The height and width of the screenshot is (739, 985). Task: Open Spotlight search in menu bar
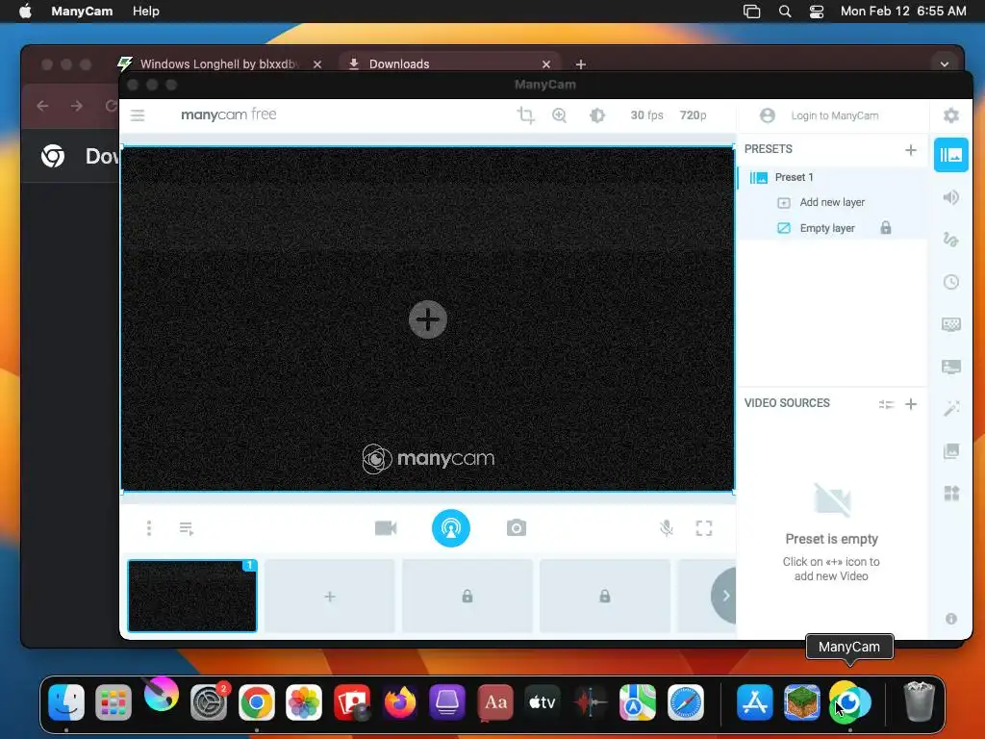[785, 12]
